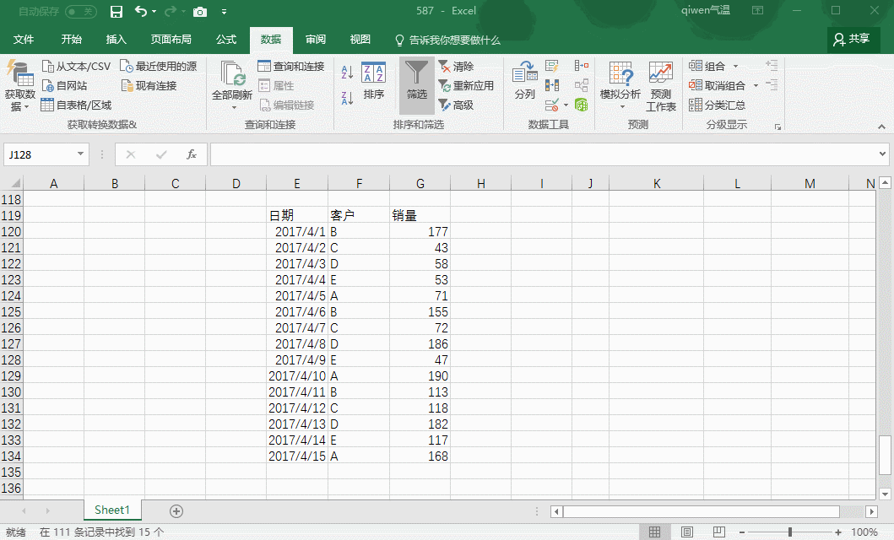This screenshot has width=894, height=540.
Task: Click the Consolidate icon
Action: (582, 66)
